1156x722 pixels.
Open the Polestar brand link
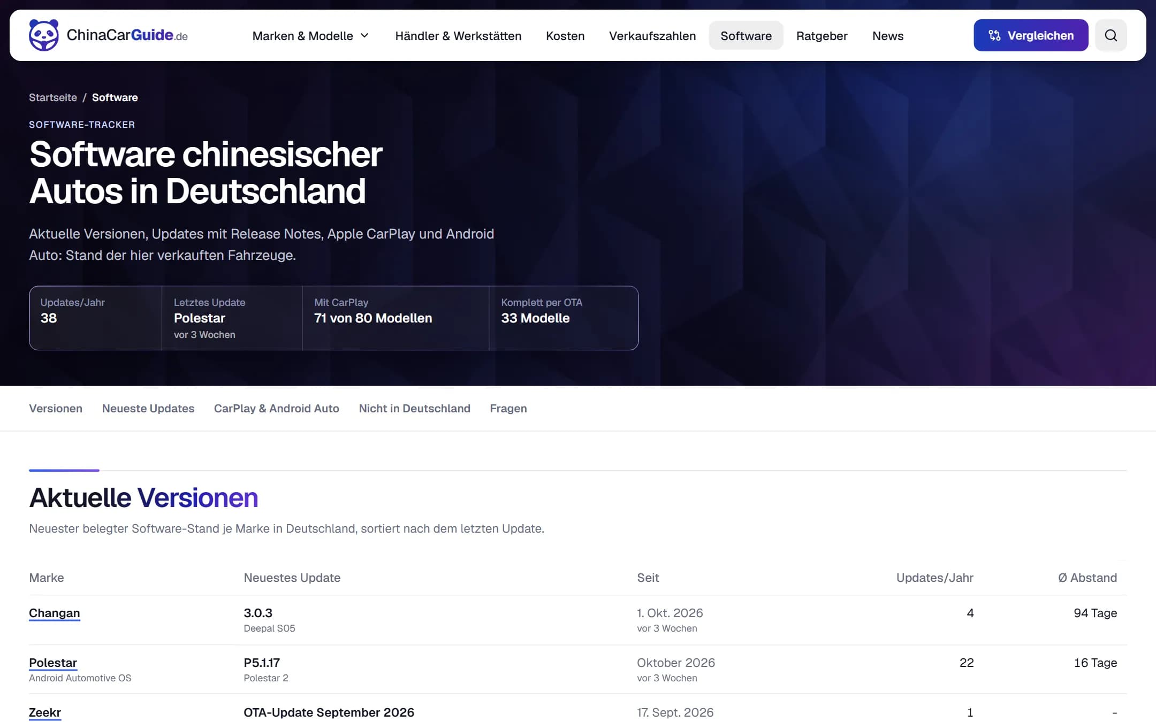click(53, 663)
